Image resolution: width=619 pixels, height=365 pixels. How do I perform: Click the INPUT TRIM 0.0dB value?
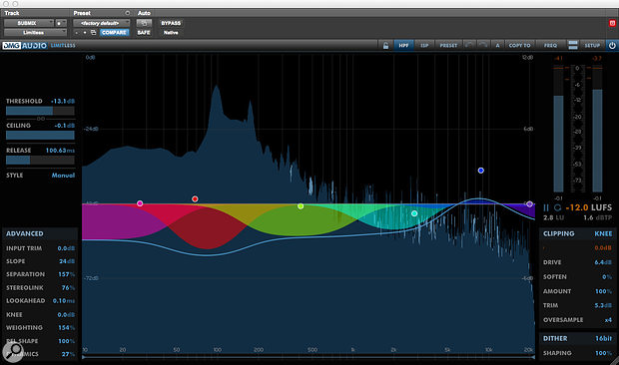pyautogui.click(x=66, y=248)
